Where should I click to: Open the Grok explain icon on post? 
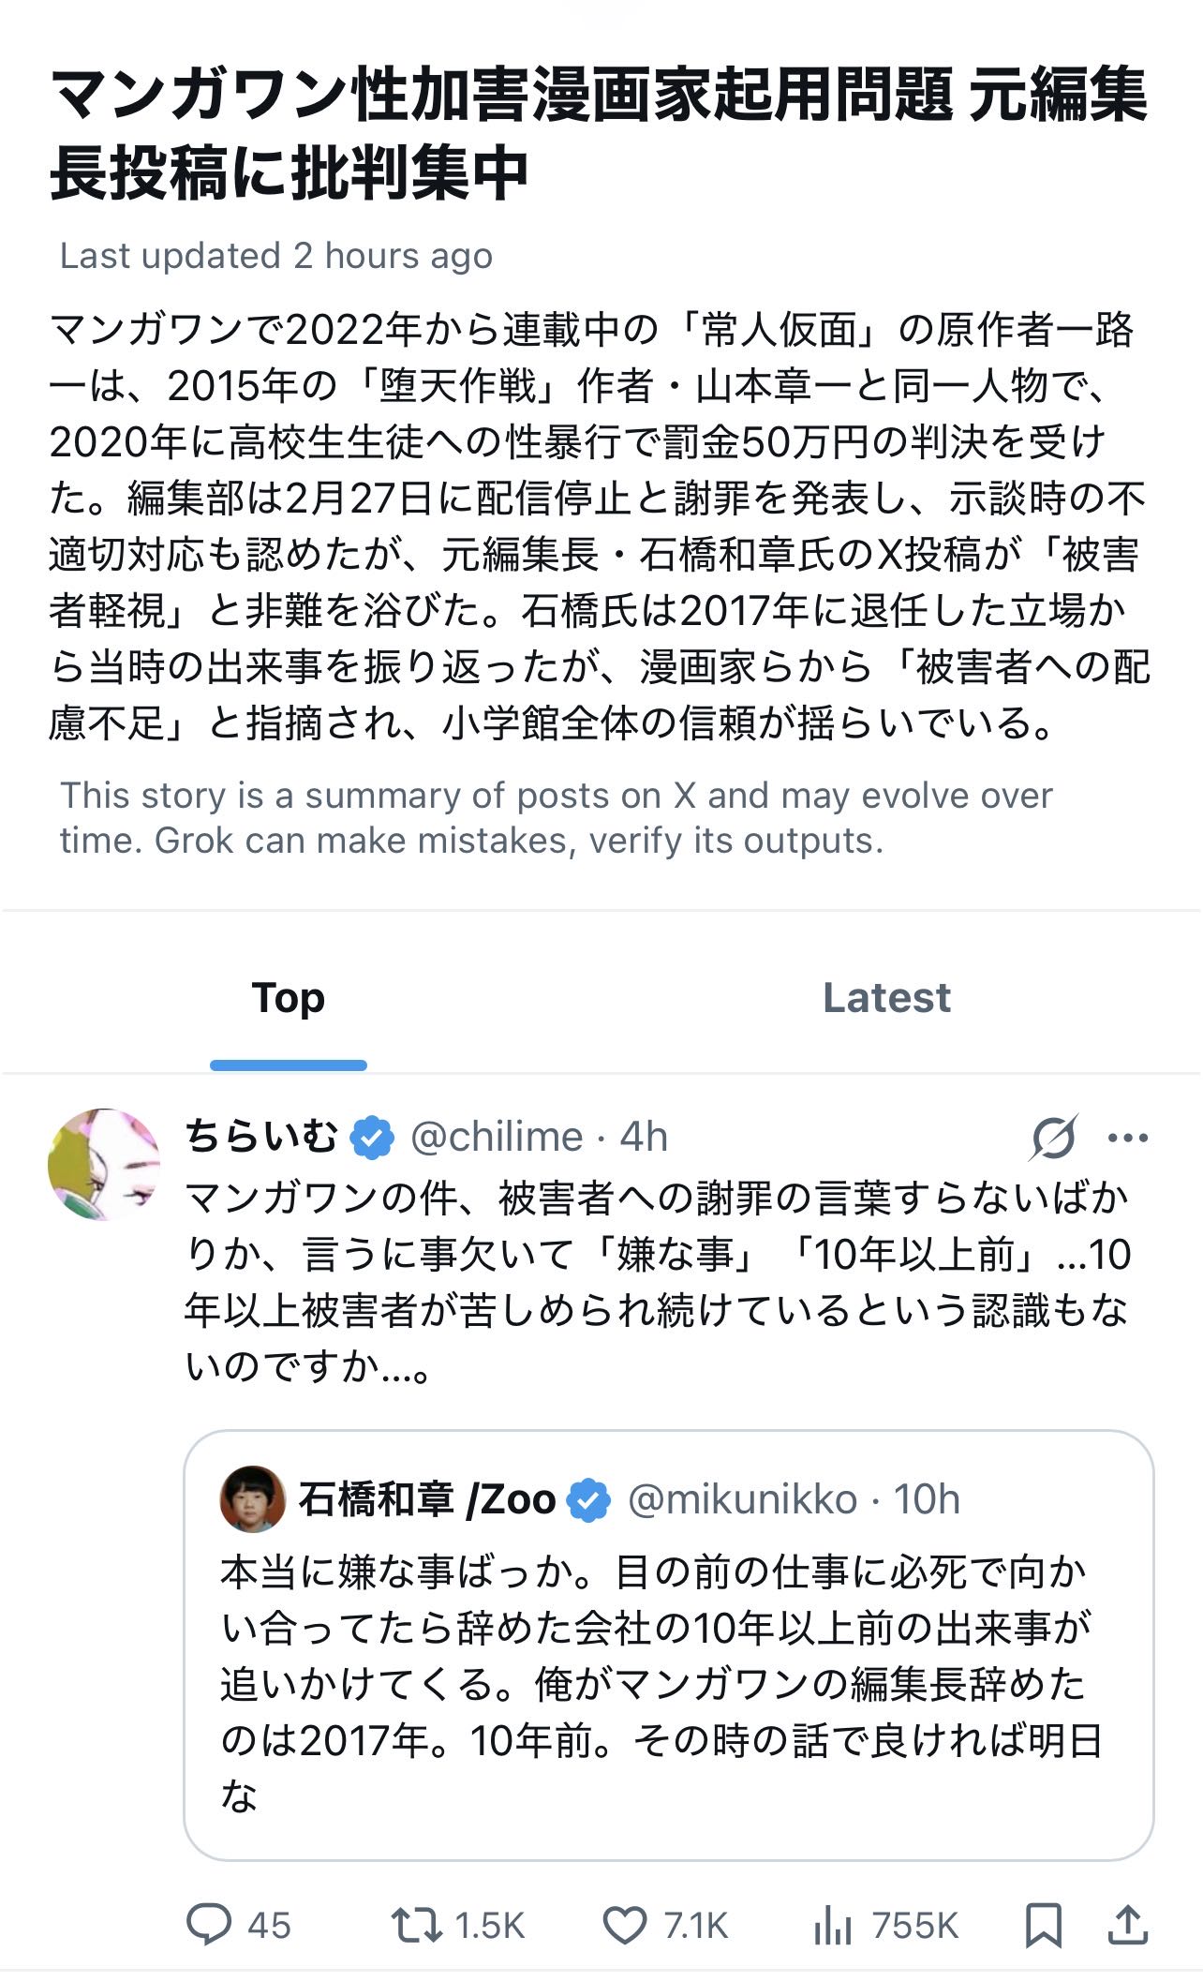1053,1138
